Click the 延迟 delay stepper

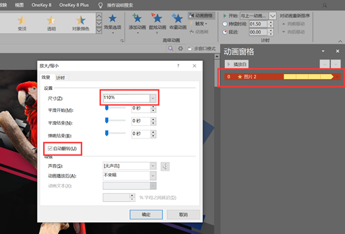(x=271, y=32)
